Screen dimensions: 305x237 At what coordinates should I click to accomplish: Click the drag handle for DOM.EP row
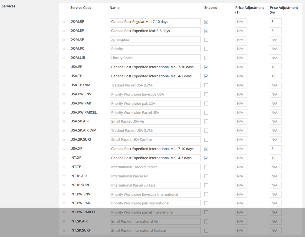(64, 31)
